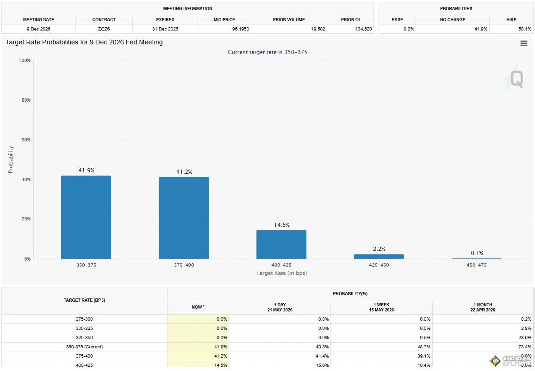Click the MID PRICE column header
Image resolution: width=535 pixels, height=371 pixels.
click(224, 20)
